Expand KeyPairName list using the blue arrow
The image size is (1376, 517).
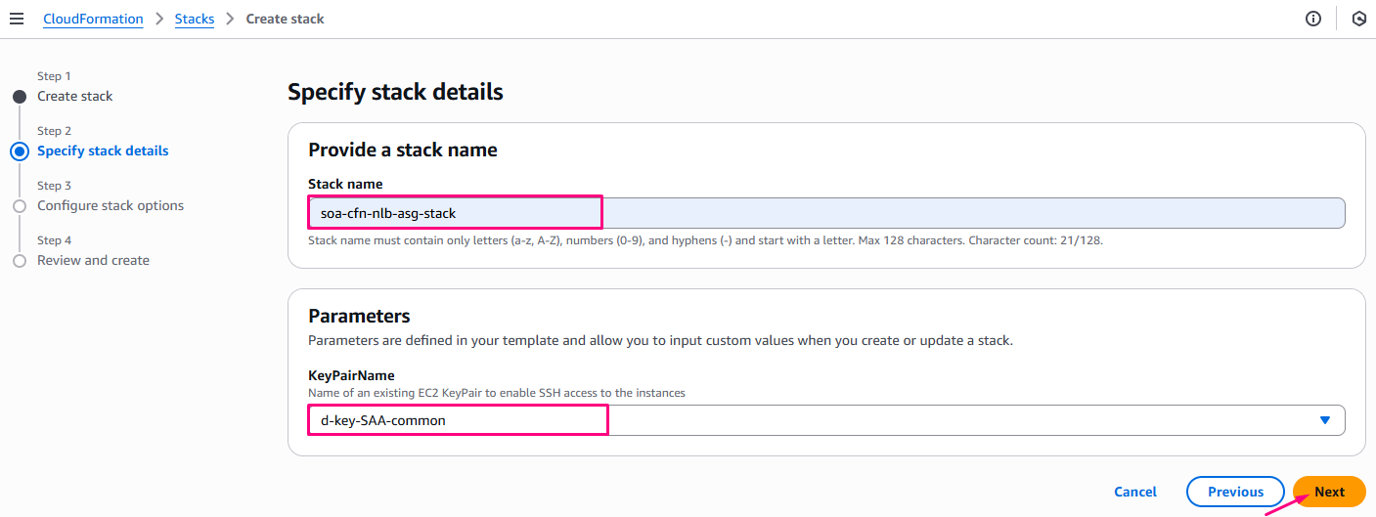pos(1325,420)
